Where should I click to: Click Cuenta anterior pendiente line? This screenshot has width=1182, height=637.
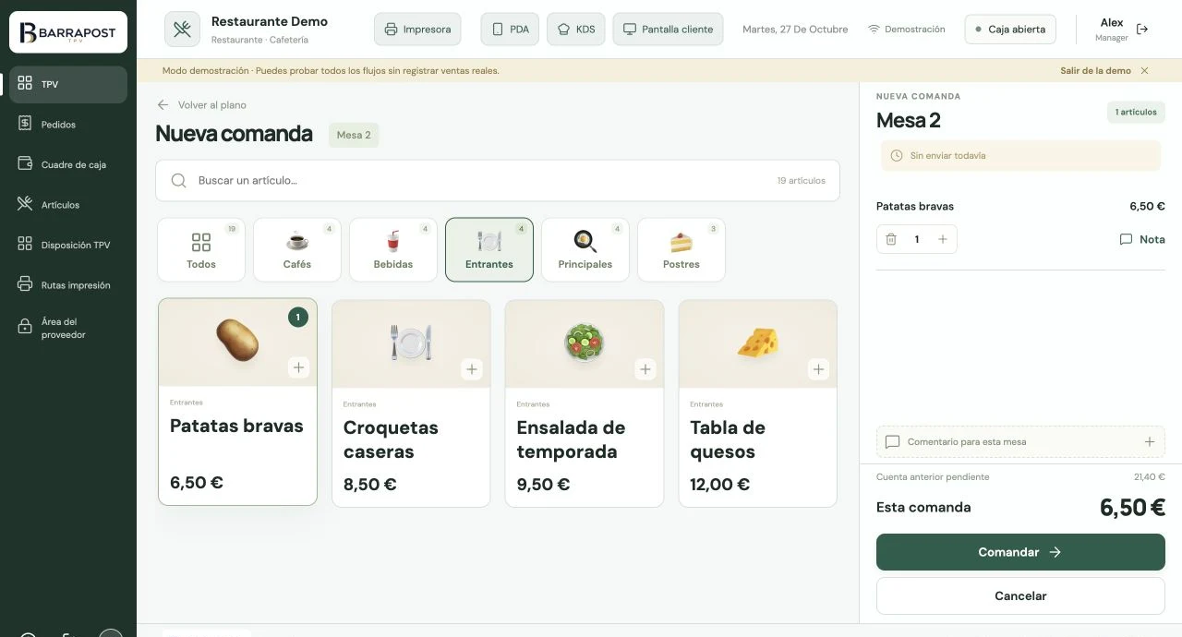point(1020,477)
